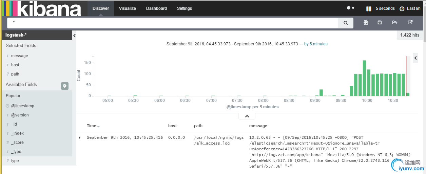
Task: Select the 'path' selected field
Action: click(x=15, y=74)
